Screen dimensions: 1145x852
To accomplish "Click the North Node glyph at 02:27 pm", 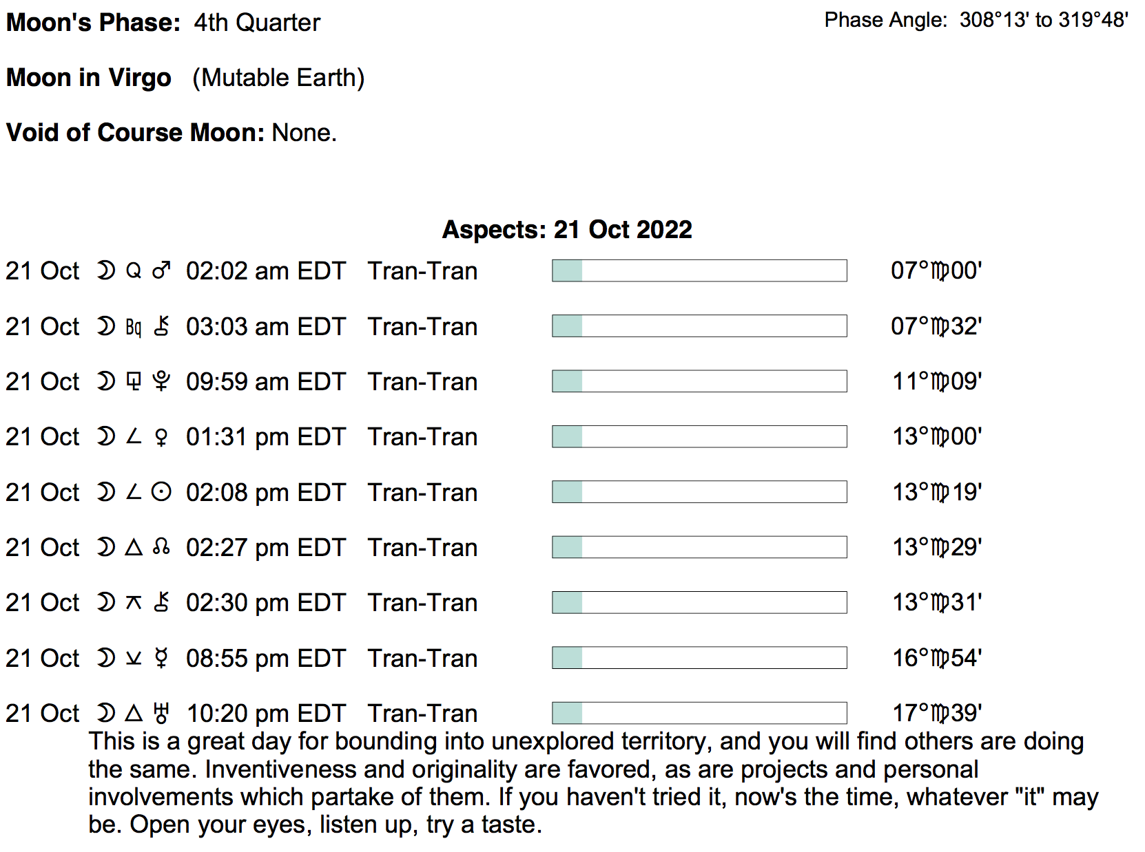I will click(161, 547).
